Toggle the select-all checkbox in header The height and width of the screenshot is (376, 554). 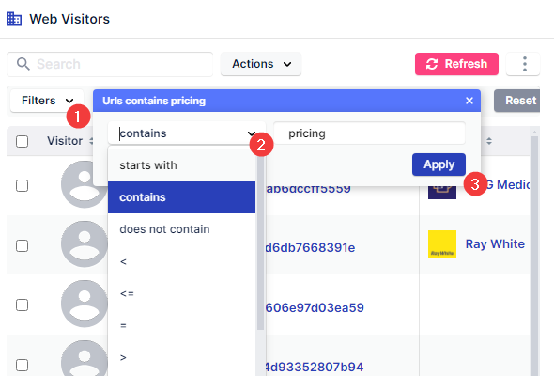tap(22, 141)
